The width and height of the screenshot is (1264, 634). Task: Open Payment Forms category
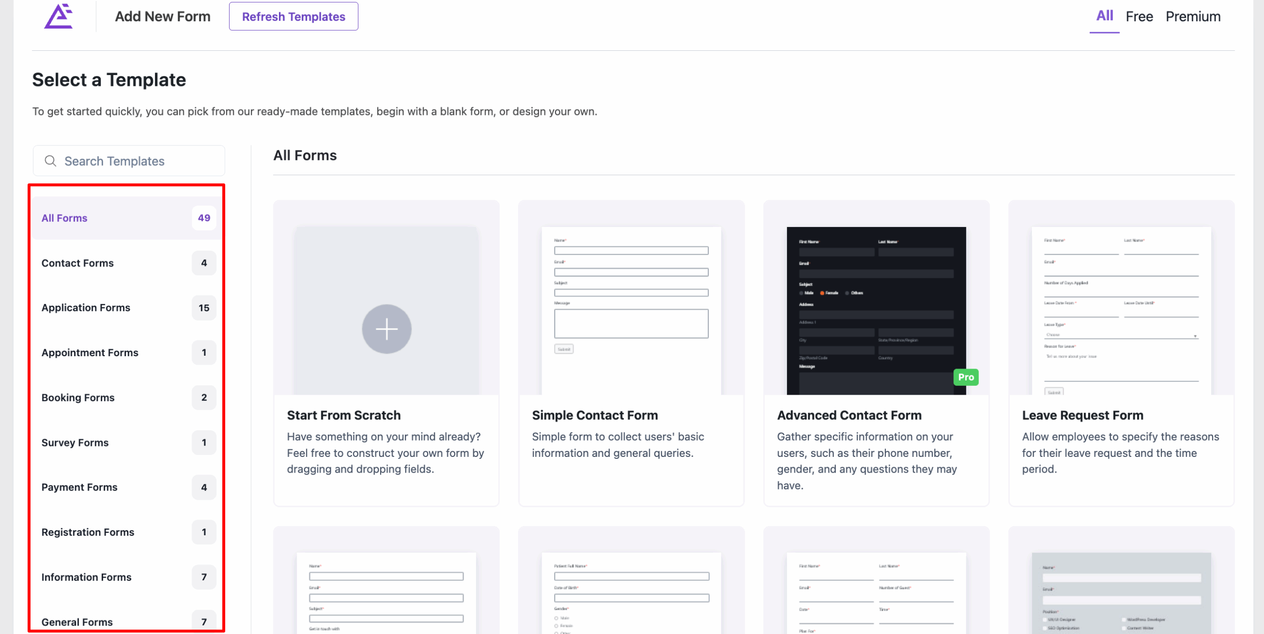click(x=79, y=487)
